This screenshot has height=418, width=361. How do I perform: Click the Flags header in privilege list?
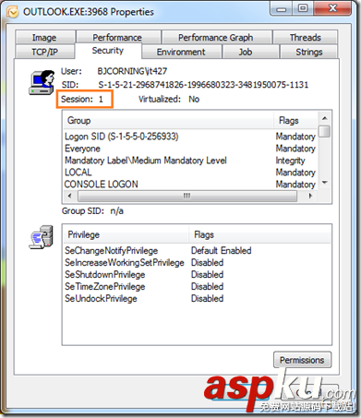(259, 234)
